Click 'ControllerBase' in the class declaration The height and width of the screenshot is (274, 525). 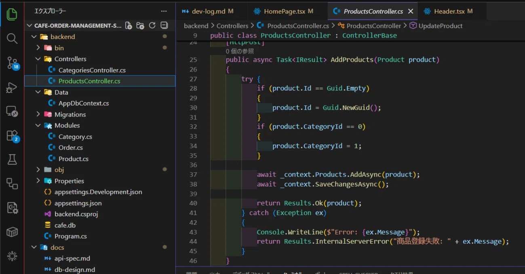369,35
